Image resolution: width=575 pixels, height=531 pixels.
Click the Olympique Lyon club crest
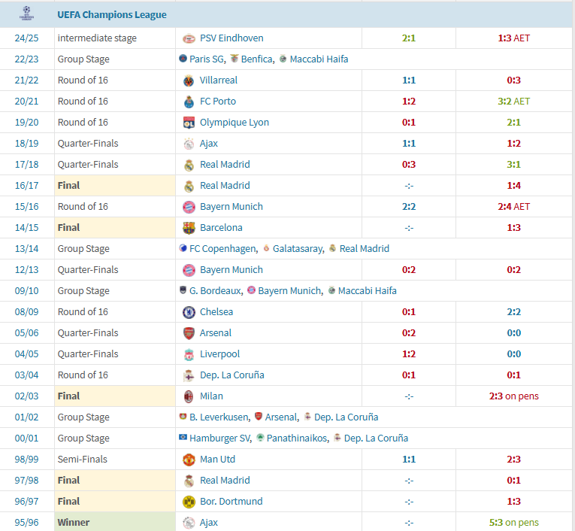189,123
